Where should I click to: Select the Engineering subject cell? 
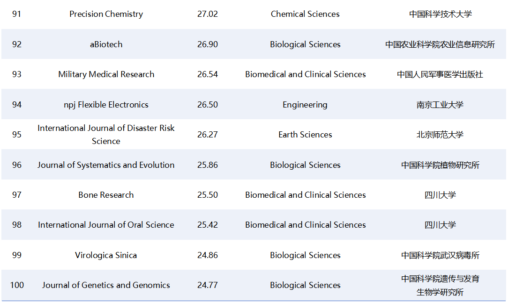(x=305, y=105)
